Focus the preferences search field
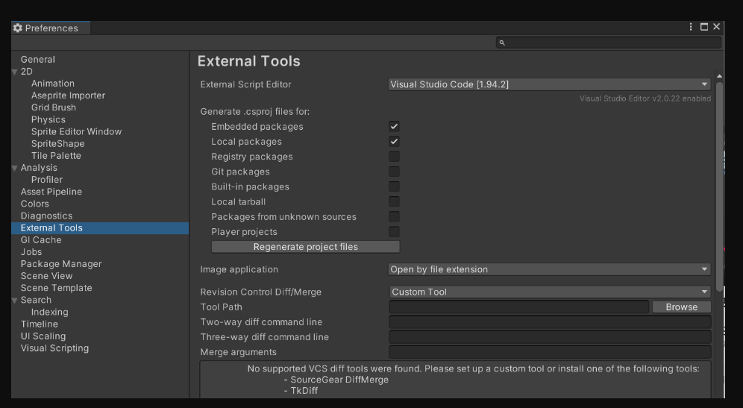 (609, 43)
